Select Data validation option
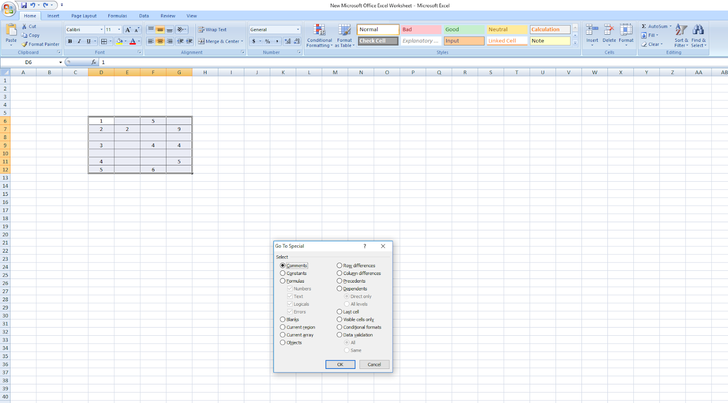This screenshot has width=728, height=403. pyautogui.click(x=339, y=335)
